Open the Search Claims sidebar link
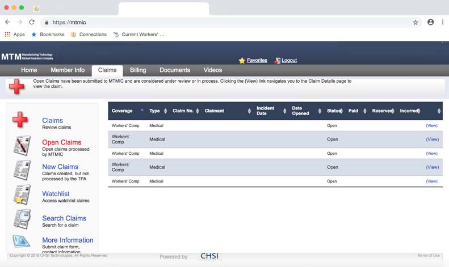The image size is (449, 267). [64, 218]
